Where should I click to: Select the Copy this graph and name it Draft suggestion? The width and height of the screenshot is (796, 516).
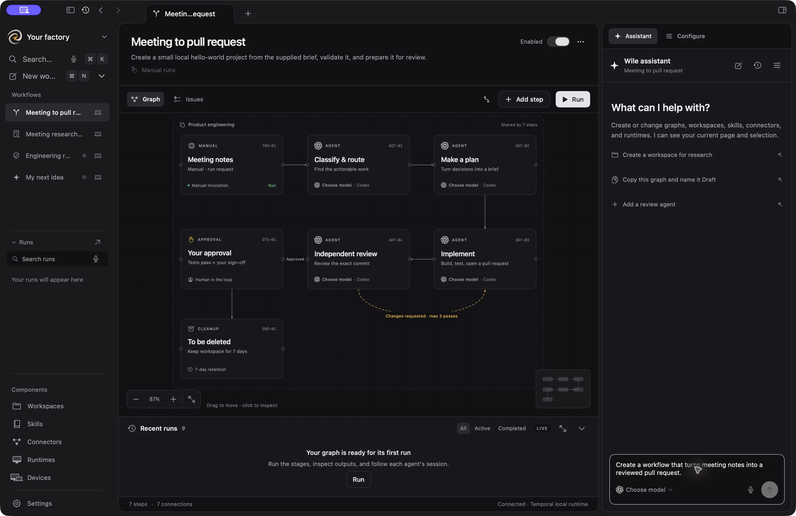[x=697, y=180]
